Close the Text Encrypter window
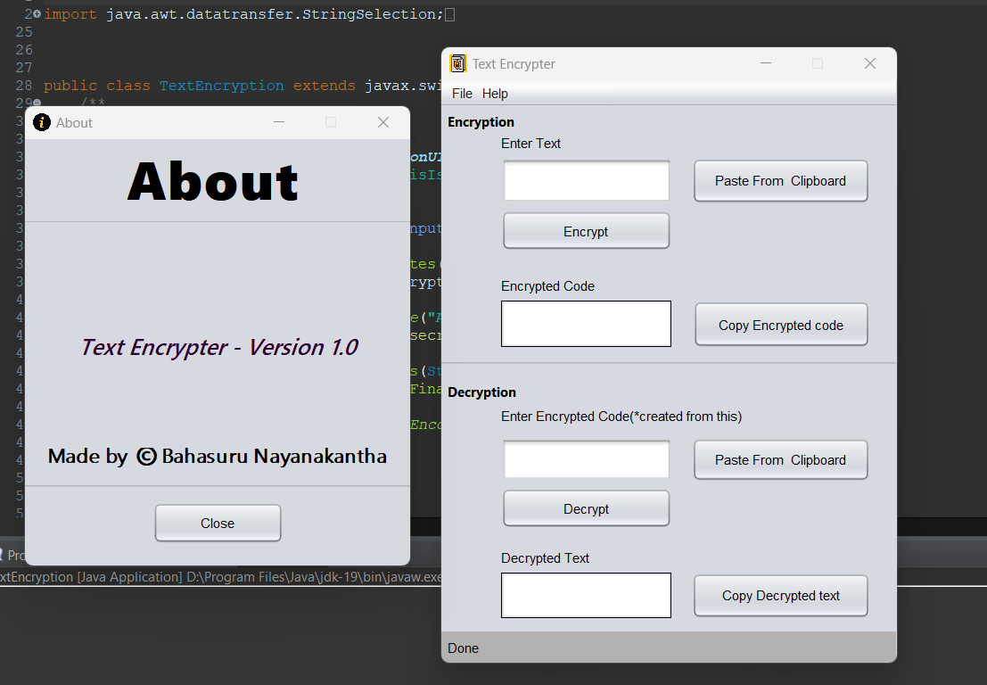This screenshot has height=685, width=987. 870,63
